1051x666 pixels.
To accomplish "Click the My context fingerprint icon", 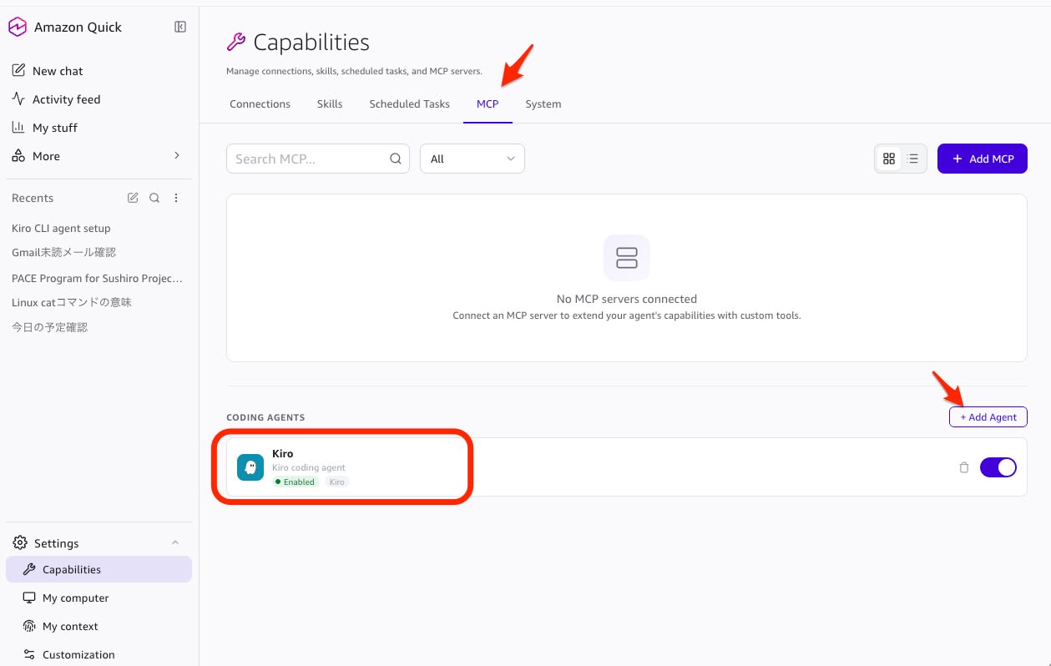I will tap(29, 626).
